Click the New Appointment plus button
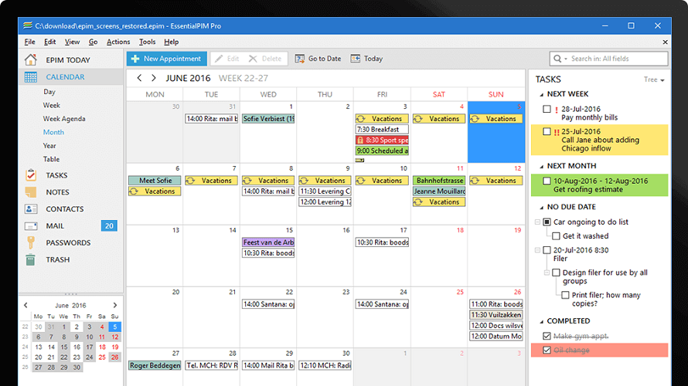 click(166, 58)
